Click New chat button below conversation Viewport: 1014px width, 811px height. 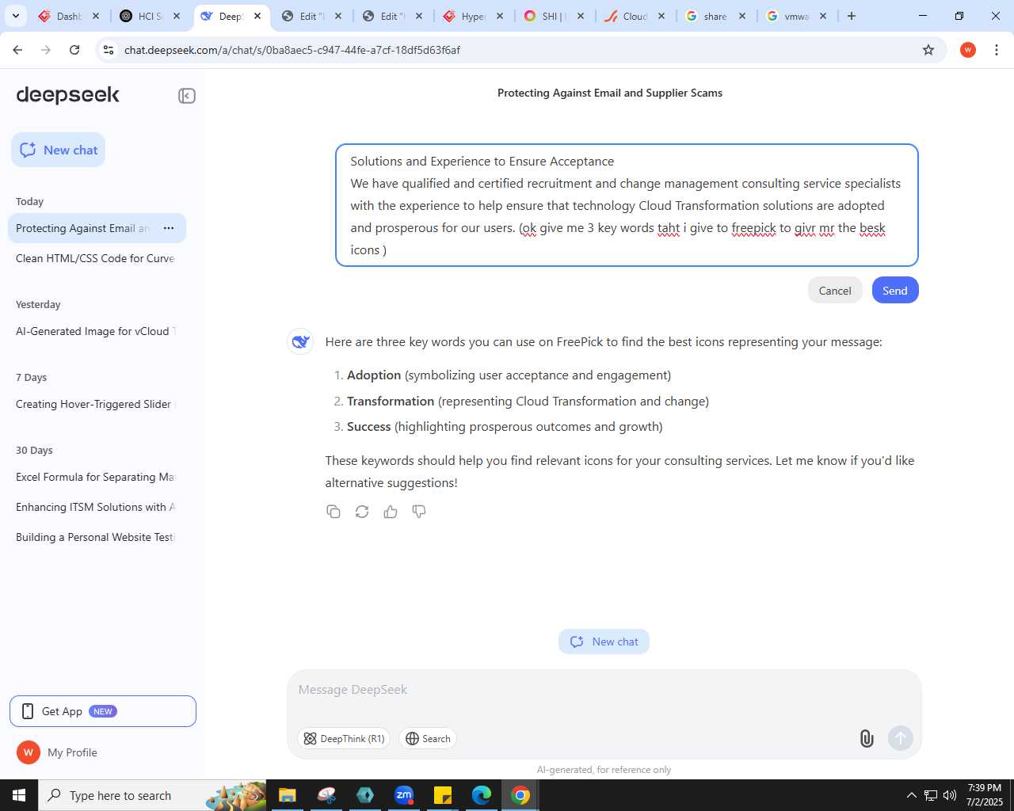click(604, 642)
